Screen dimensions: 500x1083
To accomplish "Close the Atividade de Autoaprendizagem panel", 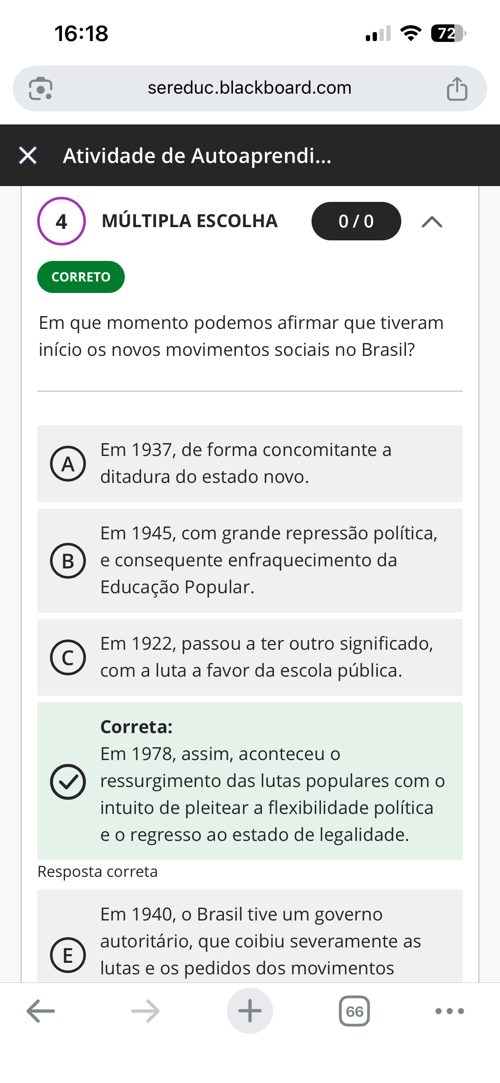I will [x=28, y=155].
